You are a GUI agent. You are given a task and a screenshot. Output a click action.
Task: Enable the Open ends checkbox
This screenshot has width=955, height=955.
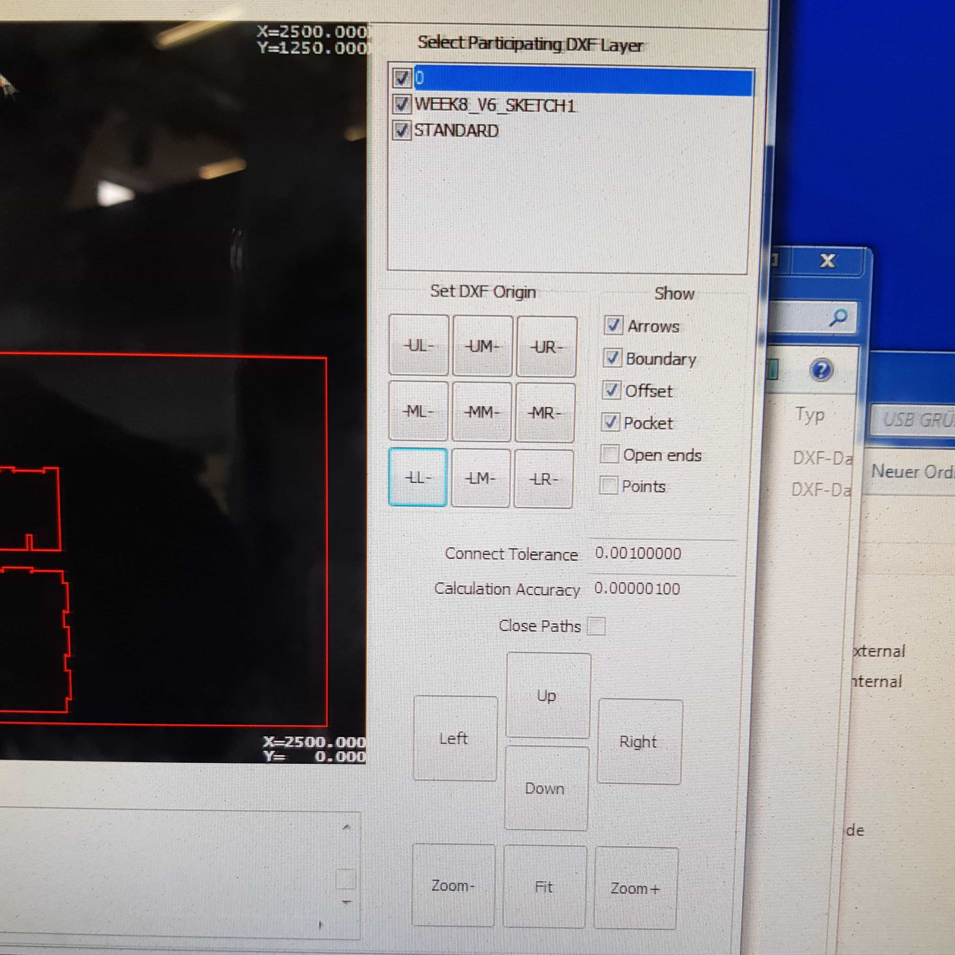click(x=609, y=454)
